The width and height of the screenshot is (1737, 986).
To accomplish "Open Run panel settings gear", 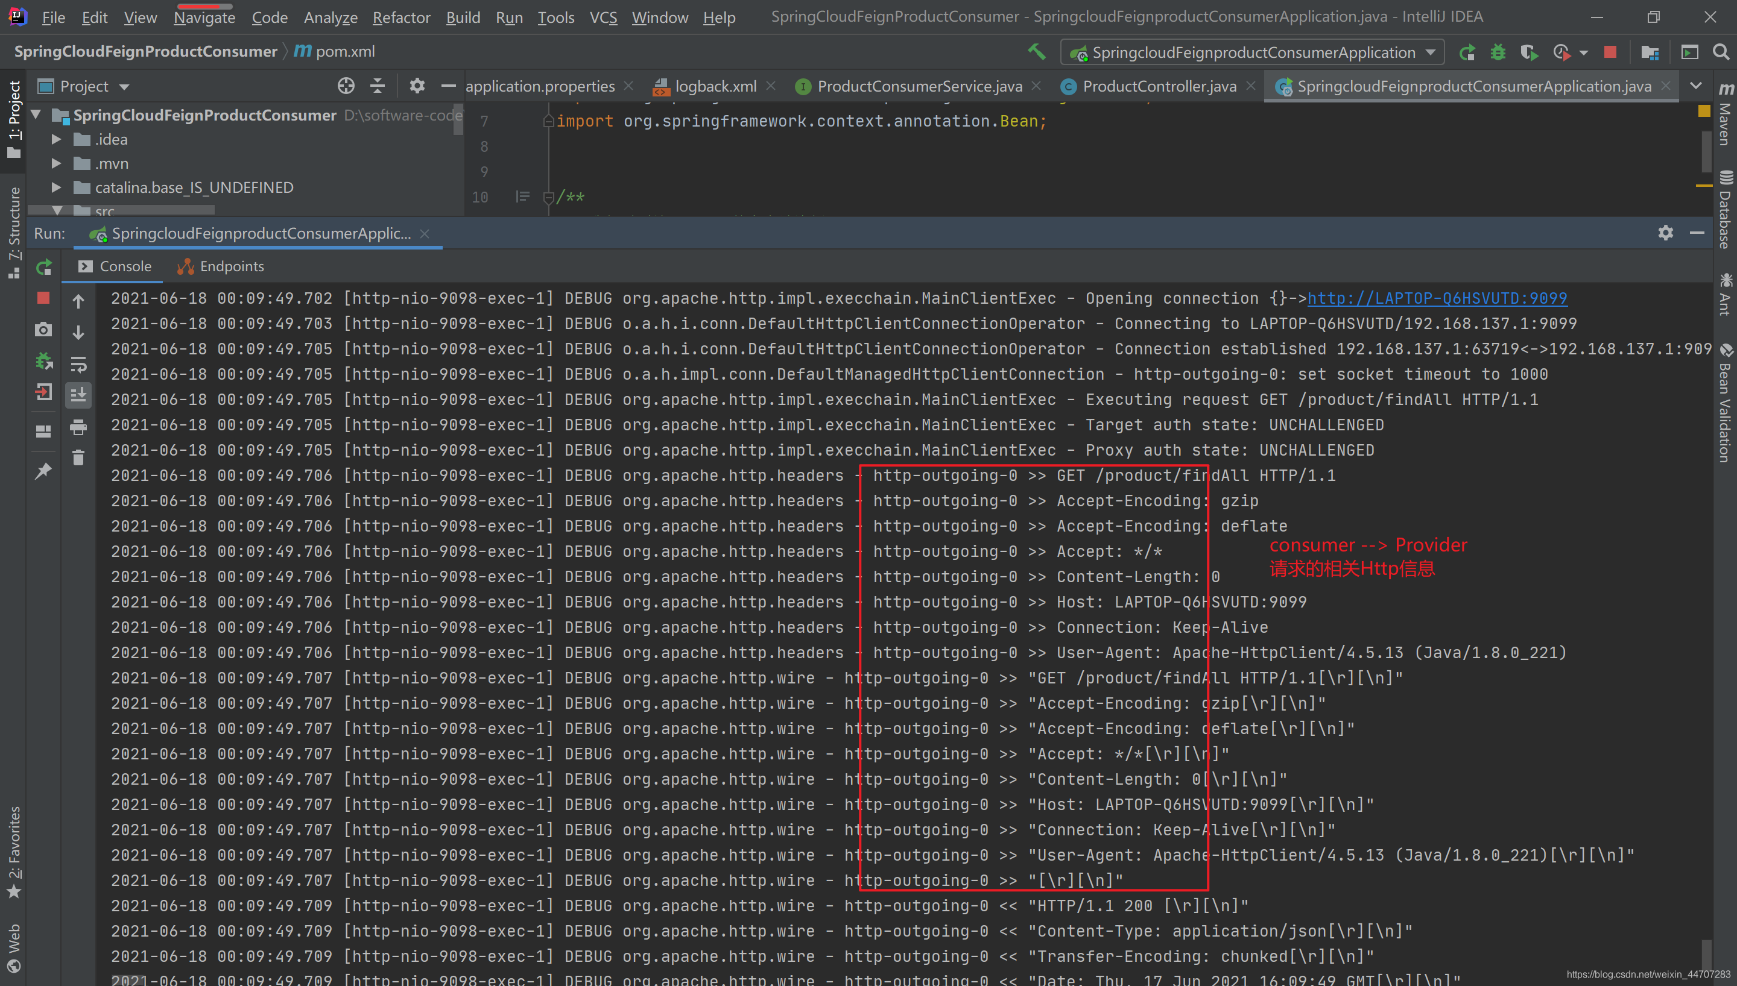I will point(1666,233).
